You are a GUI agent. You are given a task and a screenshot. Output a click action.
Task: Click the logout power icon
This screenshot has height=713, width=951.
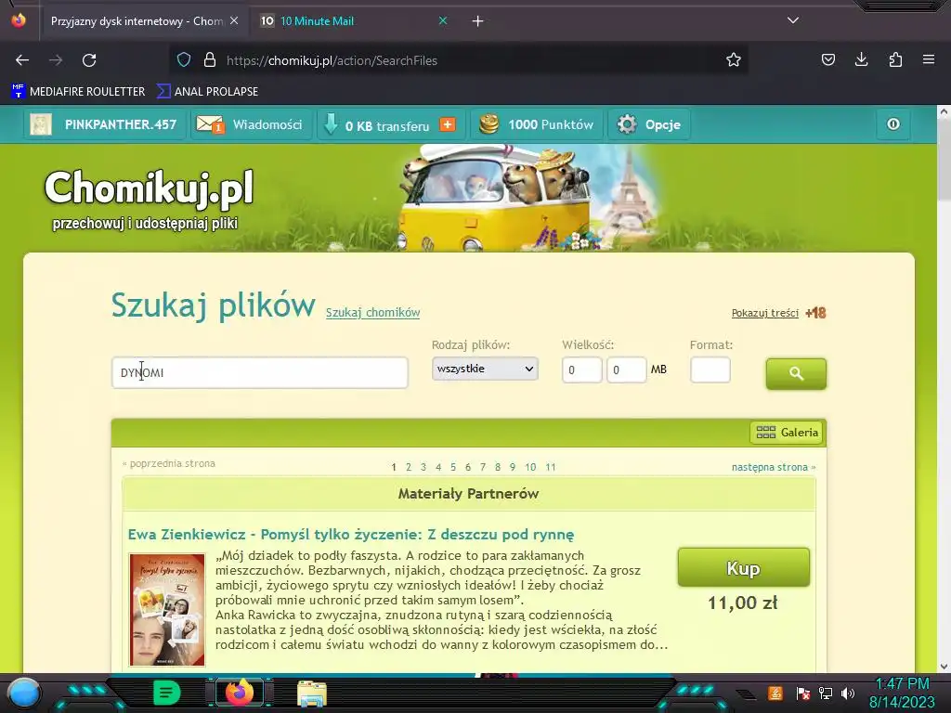point(893,124)
